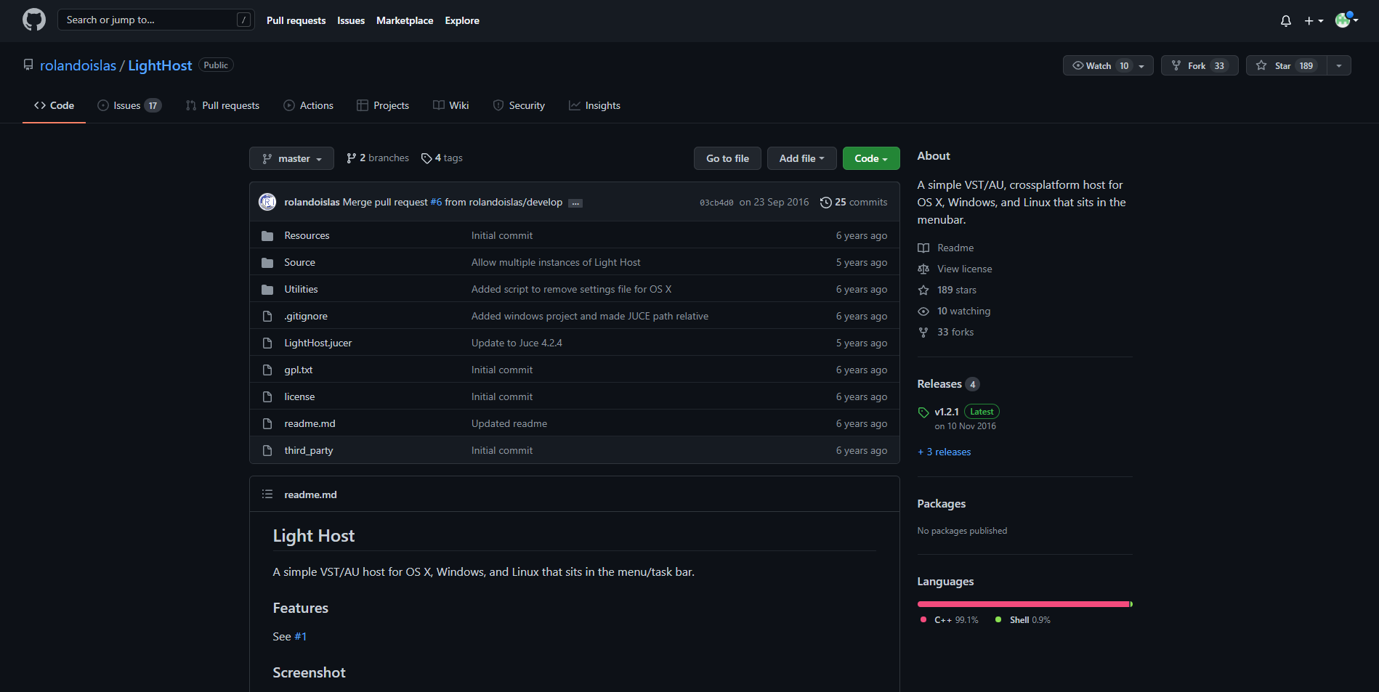This screenshot has width=1379, height=692.
Task: Open the notifications bell
Action: click(x=1285, y=20)
